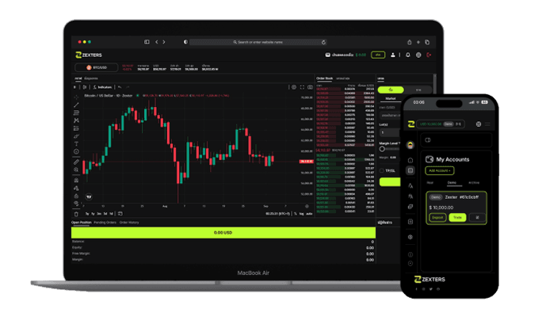Click the trash remove-drawings icon
Viewport: 546px width, 309px height.
76,214
